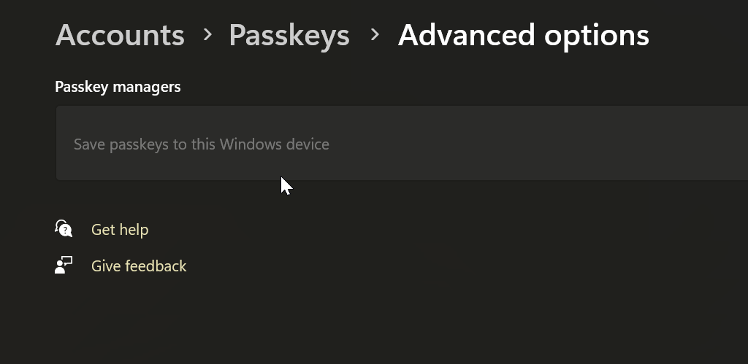Go back to the Accounts breadcrumb
The width and height of the screenshot is (748, 364).
click(x=120, y=35)
